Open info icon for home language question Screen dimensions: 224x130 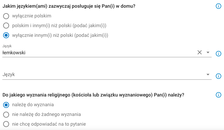[x=218, y=6]
